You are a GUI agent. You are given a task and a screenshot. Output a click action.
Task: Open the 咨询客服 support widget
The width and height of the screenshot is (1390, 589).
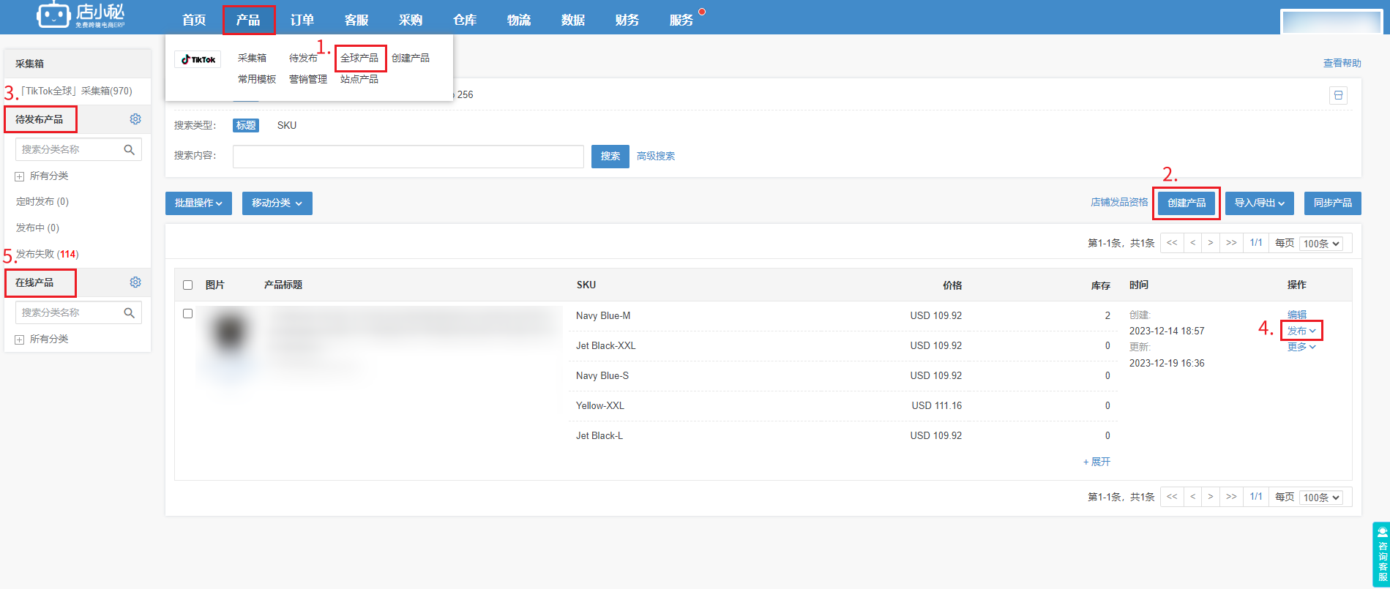click(1381, 554)
